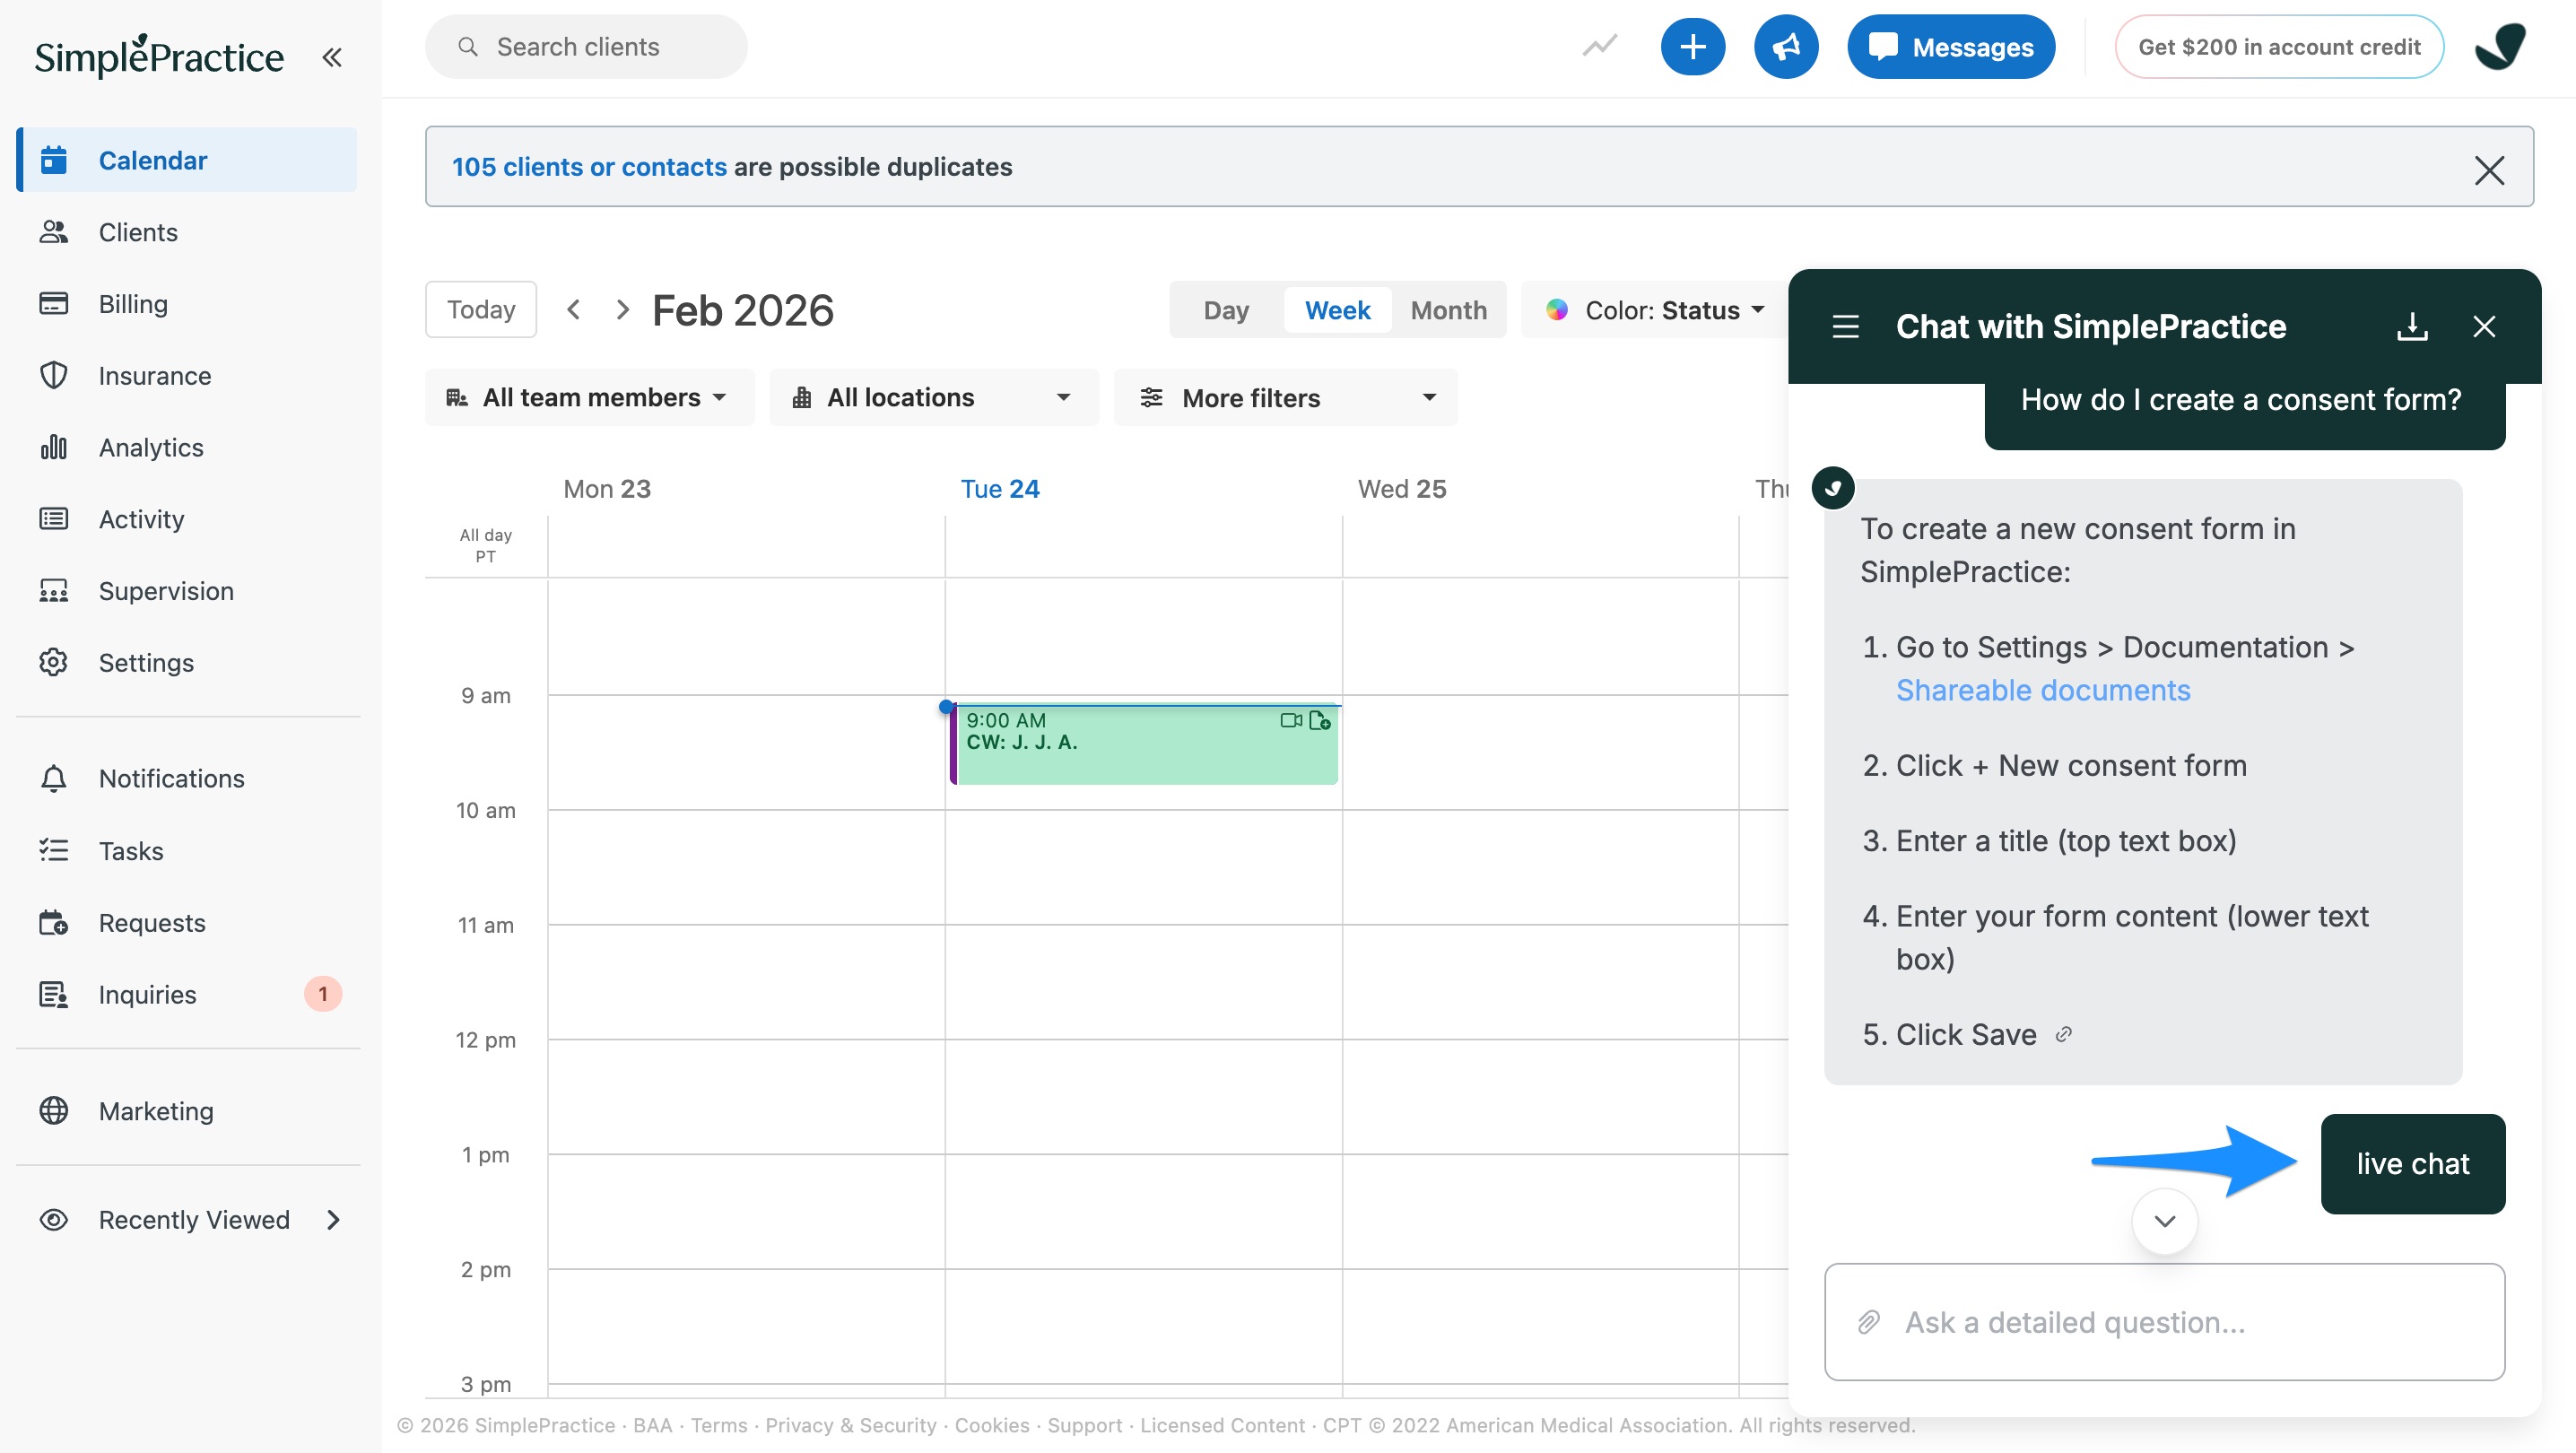This screenshot has width=2576, height=1453.
Task: Expand the More filters dropdown
Action: [x=1286, y=398]
